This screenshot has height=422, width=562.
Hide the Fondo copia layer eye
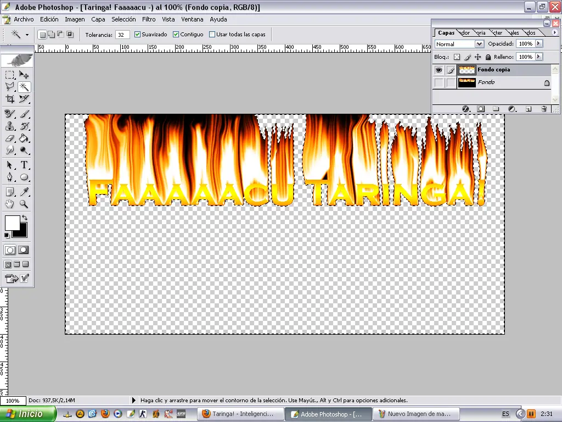(x=439, y=70)
